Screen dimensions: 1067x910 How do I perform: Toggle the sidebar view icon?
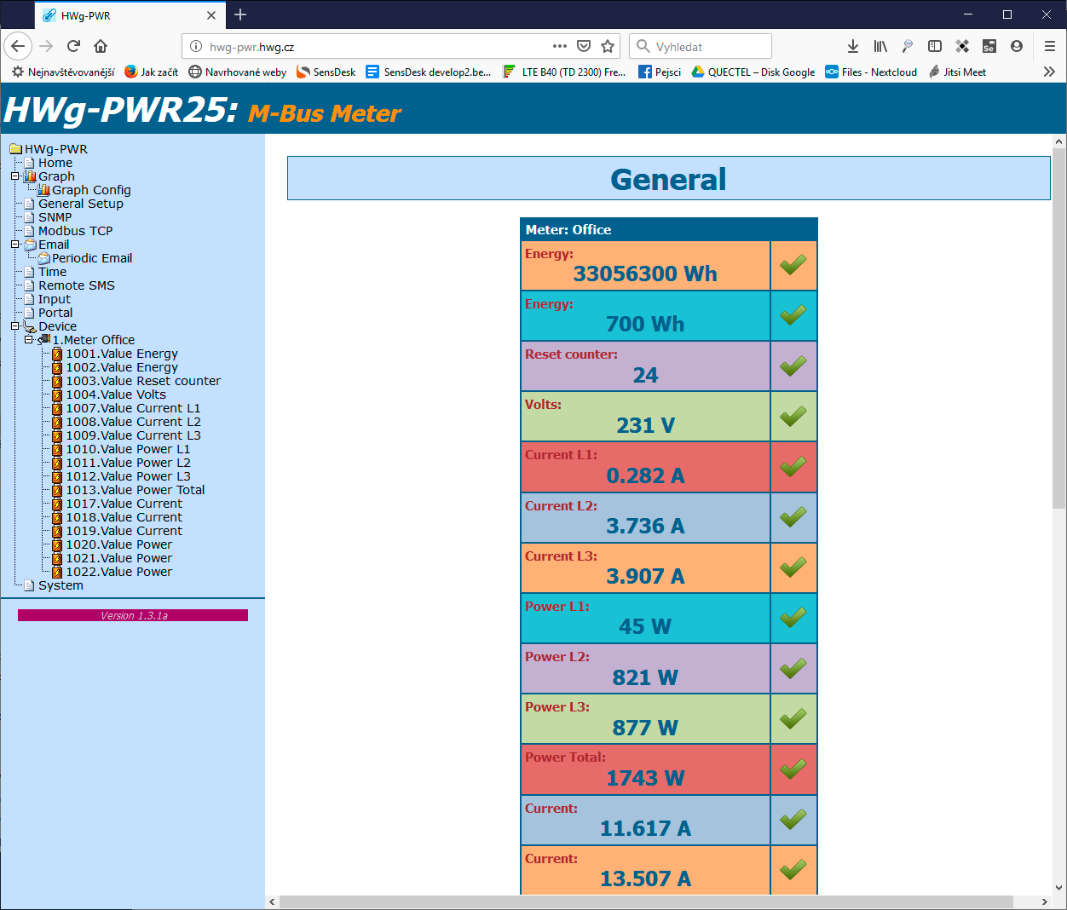[x=935, y=46]
